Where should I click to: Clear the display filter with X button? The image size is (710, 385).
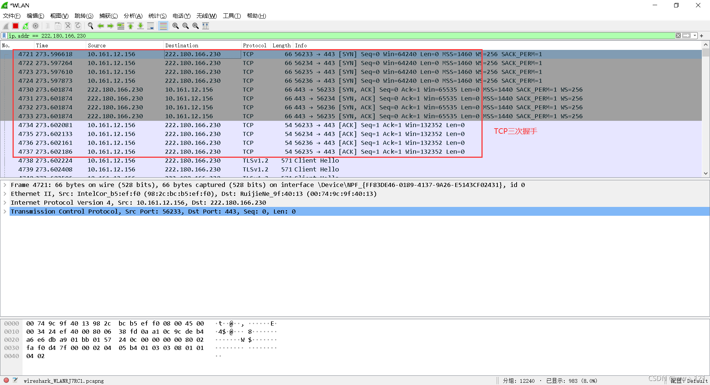coord(678,36)
